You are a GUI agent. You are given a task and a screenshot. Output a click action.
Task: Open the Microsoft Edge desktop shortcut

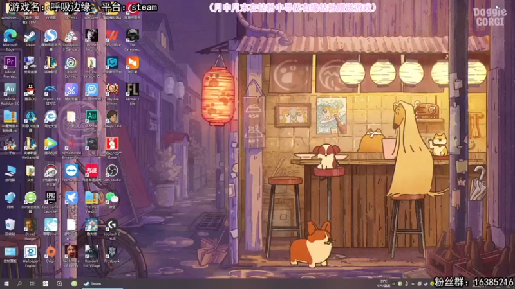10,39
